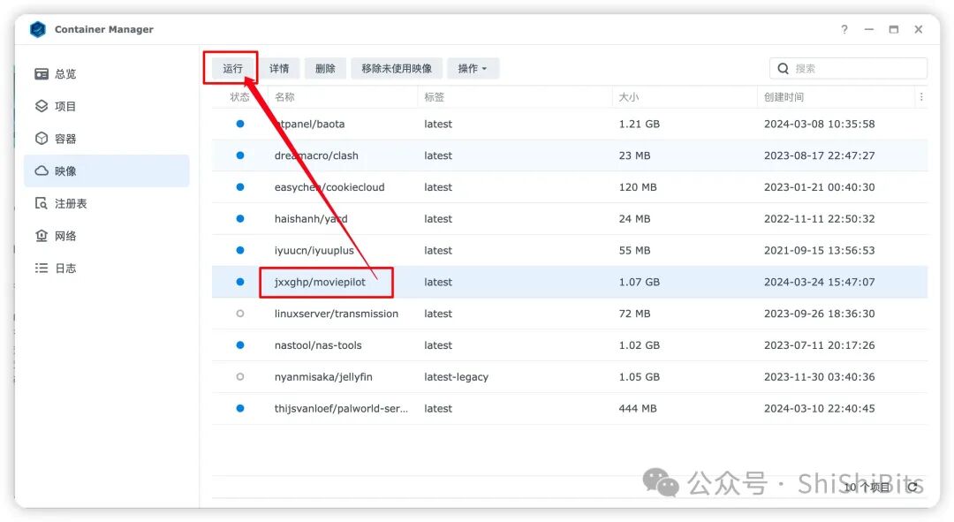Click the 23 MB size cell

pos(634,155)
